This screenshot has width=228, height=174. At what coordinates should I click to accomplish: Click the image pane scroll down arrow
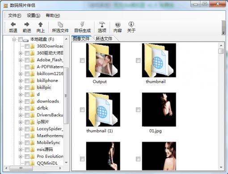coord(221,167)
